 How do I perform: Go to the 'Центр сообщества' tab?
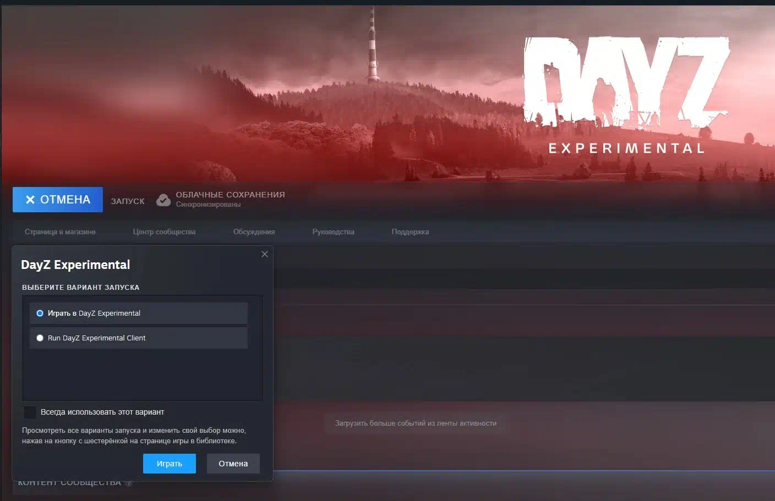pos(164,232)
